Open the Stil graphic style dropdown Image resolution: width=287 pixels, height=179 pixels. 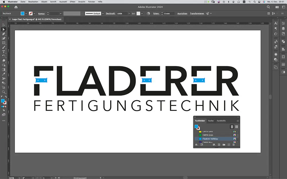(x=142, y=13)
